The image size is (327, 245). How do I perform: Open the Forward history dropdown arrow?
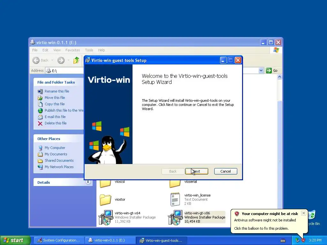coord(68,60)
